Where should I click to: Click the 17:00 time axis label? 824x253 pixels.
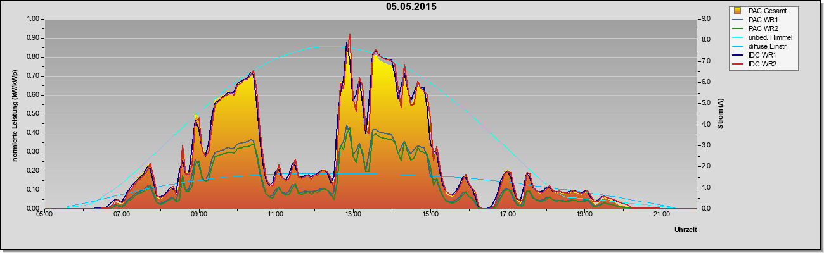pos(507,214)
